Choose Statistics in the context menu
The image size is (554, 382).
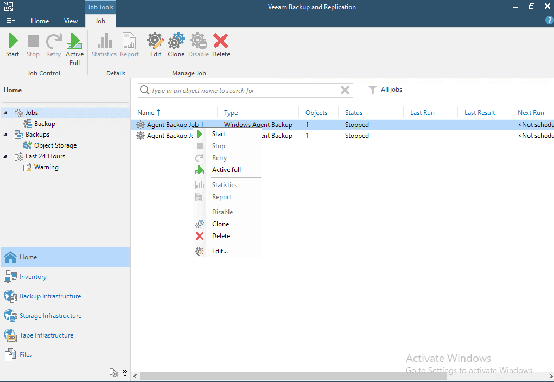click(x=227, y=185)
